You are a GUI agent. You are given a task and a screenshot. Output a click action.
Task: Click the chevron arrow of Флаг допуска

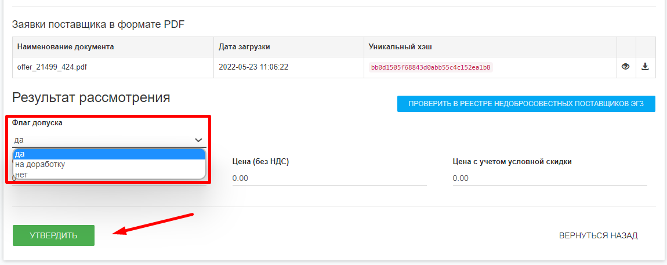[x=198, y=140]
